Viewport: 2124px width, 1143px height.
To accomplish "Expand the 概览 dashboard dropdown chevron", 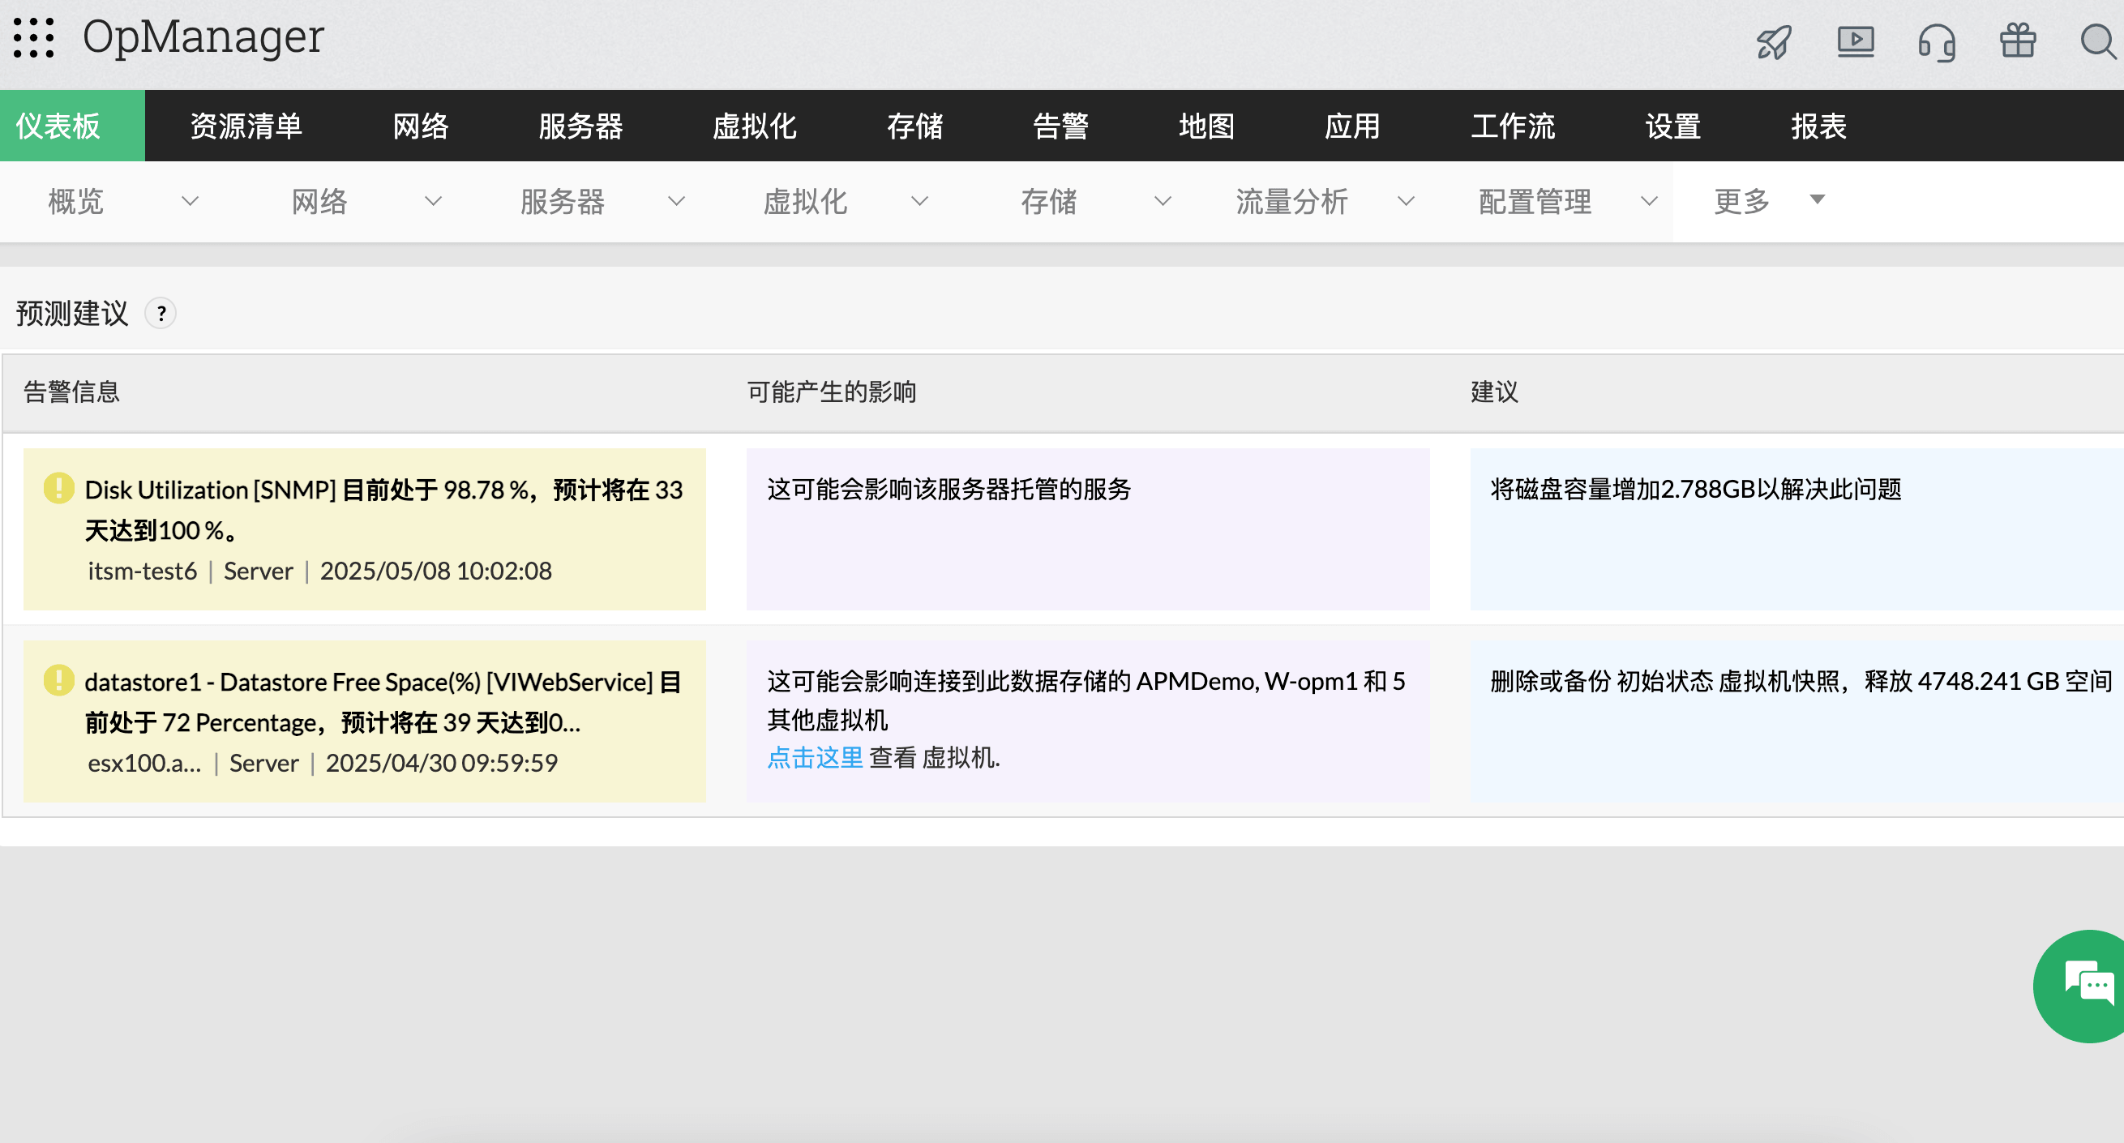I will coord(191,201).
